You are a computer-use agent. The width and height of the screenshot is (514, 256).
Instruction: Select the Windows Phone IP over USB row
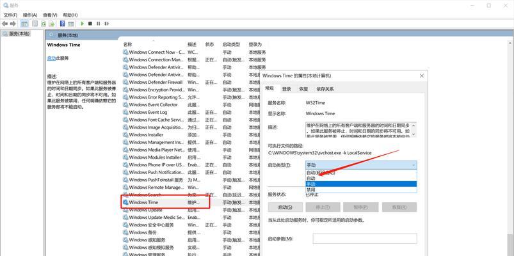pos(191,165)
